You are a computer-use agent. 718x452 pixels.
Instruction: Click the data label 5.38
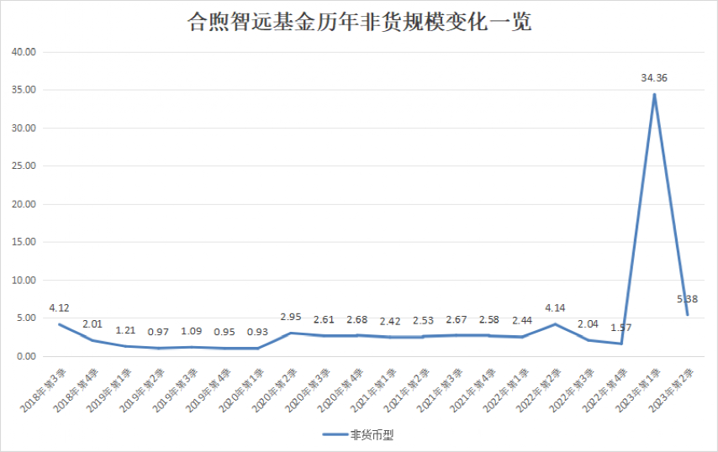tap(687, 299)
